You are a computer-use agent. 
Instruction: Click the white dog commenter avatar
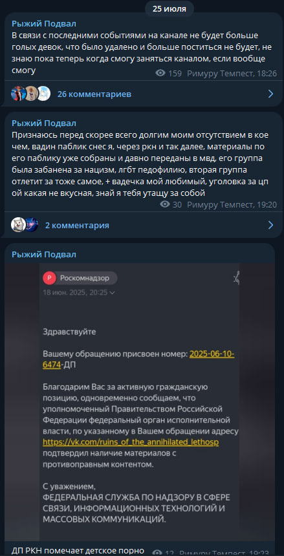coord(18,225)
